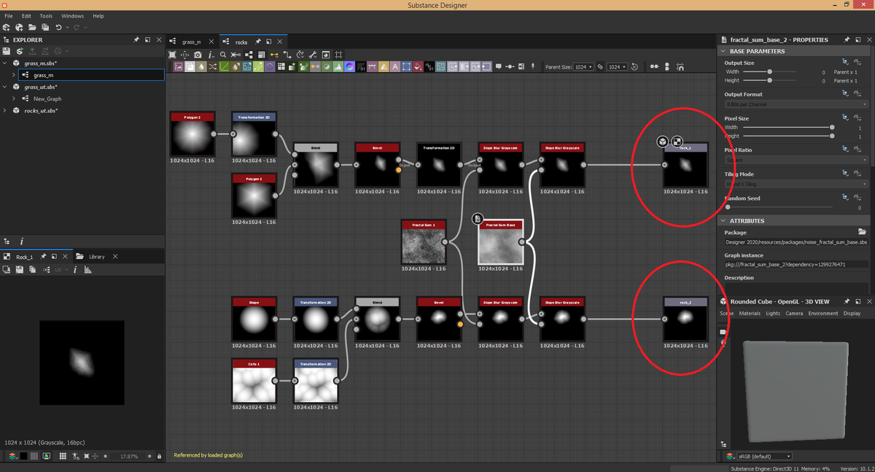875x472 pixels.
Task: Add a comment via the speech bubble icon
Action: (498, 66)
